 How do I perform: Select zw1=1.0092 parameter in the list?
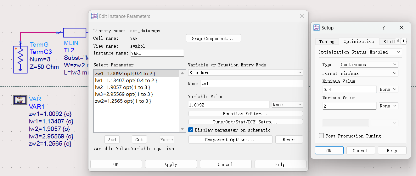[x=137, y=73]
